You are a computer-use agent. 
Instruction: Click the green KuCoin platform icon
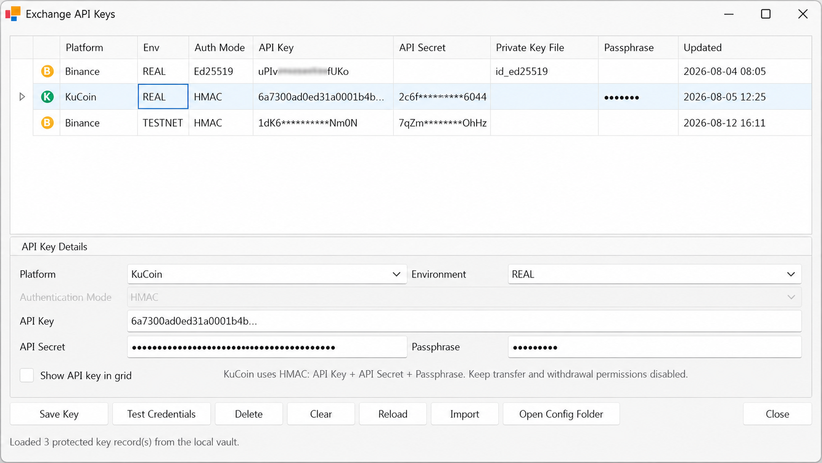[x=47, y=97]
